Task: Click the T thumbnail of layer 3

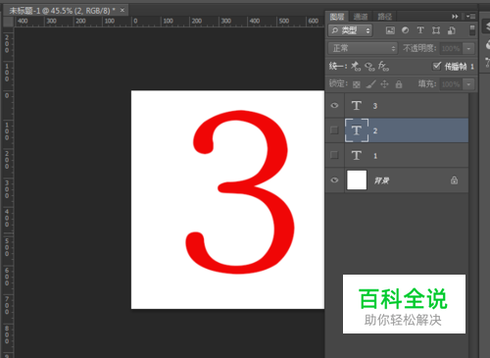Action: 357,106
